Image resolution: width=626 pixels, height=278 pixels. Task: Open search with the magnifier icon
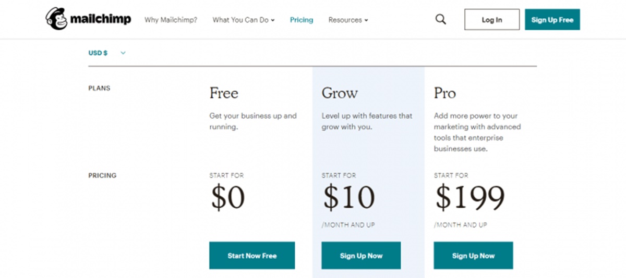point(441,20)
